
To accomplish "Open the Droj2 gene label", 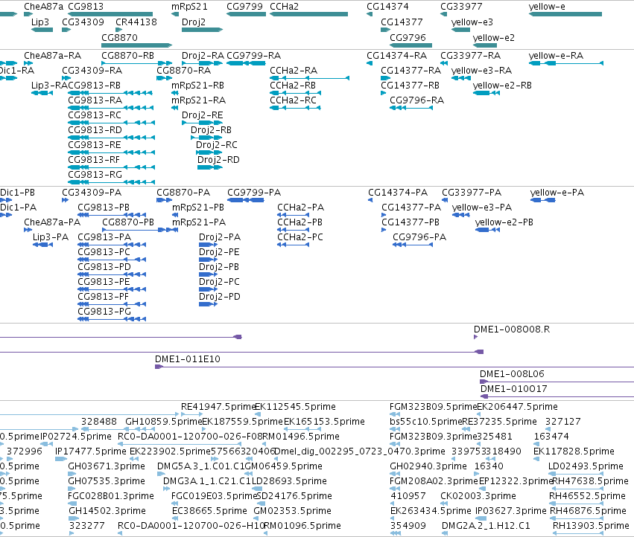I will [x=194, y=22].
